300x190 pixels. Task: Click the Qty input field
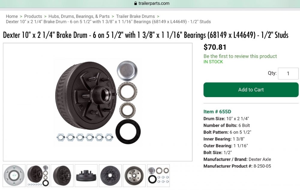tap(288, 73)
